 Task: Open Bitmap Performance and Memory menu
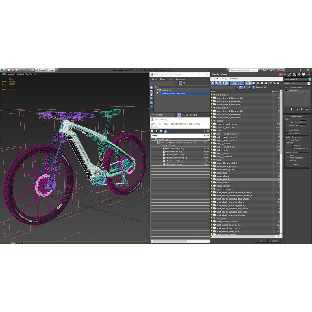[x=185, y=124]
